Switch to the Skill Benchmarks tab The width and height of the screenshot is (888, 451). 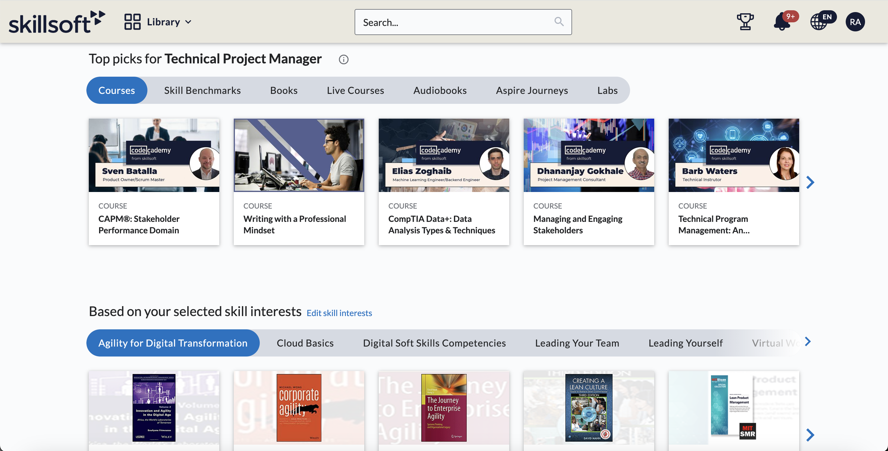click(x=202, y=90)
